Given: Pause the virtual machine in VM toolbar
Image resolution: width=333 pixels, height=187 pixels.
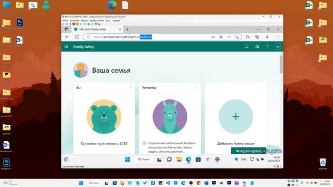Looking at the screenshot, I should pyautogui.click(x=81, y=24).
